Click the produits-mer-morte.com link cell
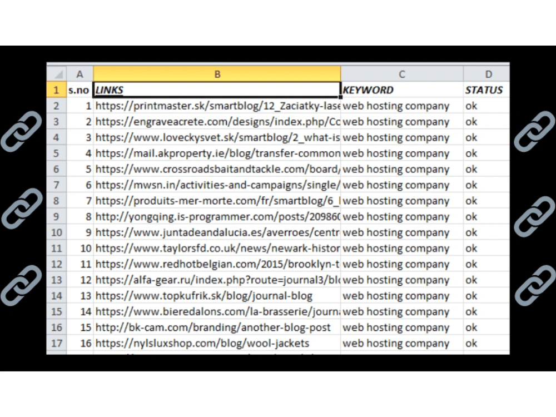 (x=217, y=201)
